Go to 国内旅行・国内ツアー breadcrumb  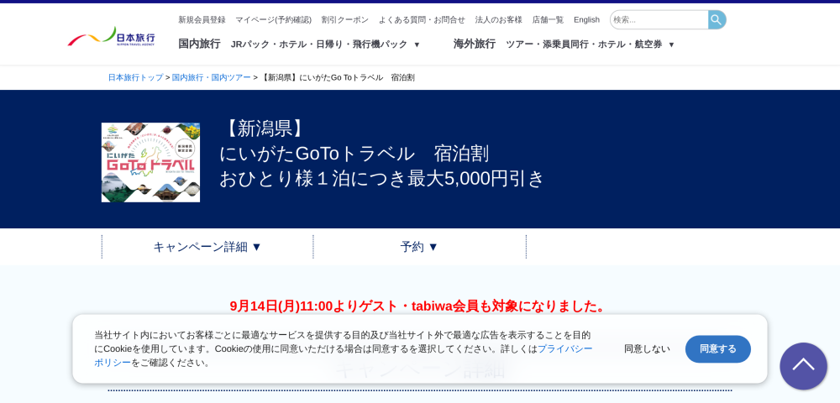tap(211, 77)
